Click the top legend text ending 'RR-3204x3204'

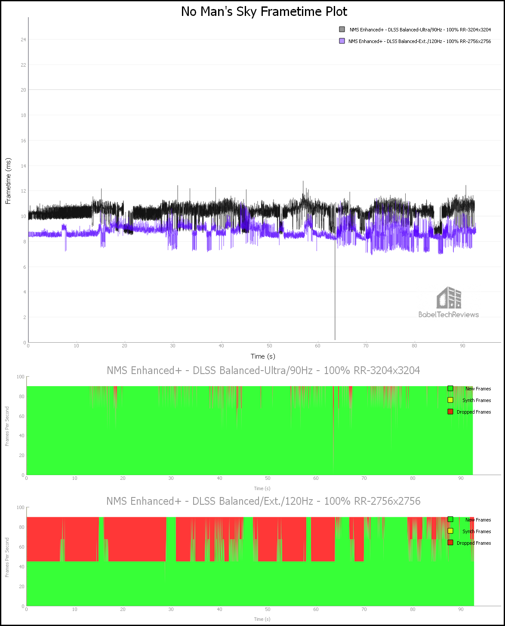pyautogui.click(x=420, y=30)
